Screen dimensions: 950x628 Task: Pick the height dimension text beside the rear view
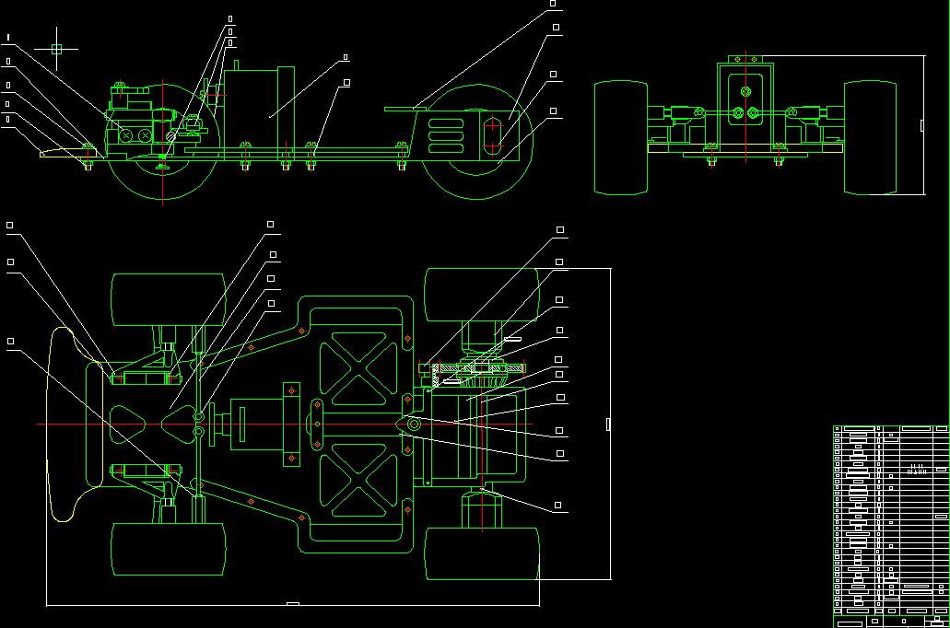922,124
